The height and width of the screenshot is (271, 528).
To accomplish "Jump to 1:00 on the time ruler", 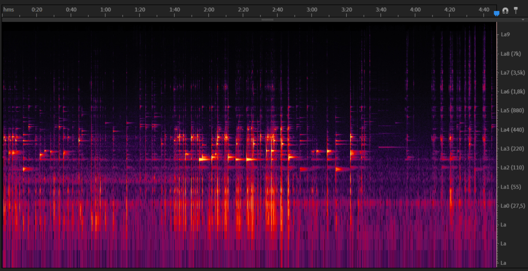I will [106, 10].
